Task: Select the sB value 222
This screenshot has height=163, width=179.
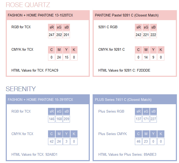Action: point(153,35)
